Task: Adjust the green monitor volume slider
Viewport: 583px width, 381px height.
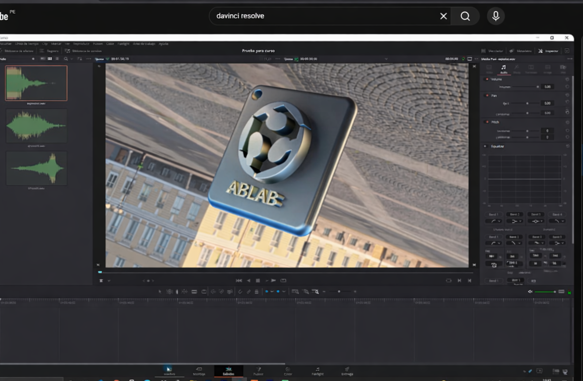Action: pos(545,292)
